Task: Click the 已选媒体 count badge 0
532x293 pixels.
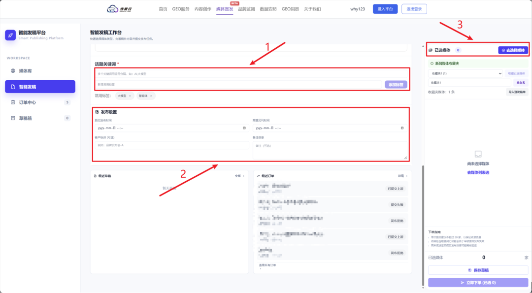Action: pyautogui.click(x=458, y=50)
